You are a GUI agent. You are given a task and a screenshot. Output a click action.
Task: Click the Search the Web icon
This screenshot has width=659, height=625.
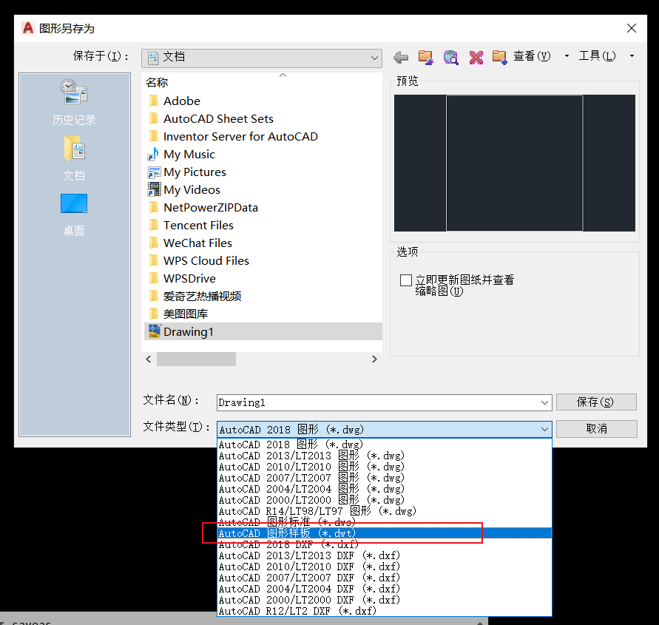point(450,57)
